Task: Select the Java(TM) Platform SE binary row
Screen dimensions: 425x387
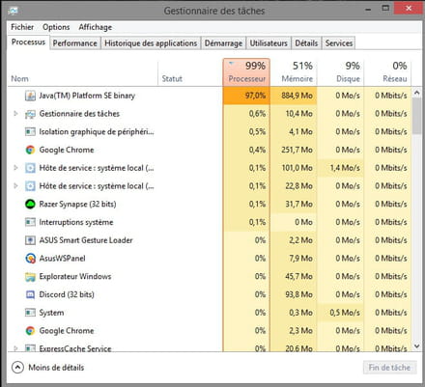Action: (210, 96)
